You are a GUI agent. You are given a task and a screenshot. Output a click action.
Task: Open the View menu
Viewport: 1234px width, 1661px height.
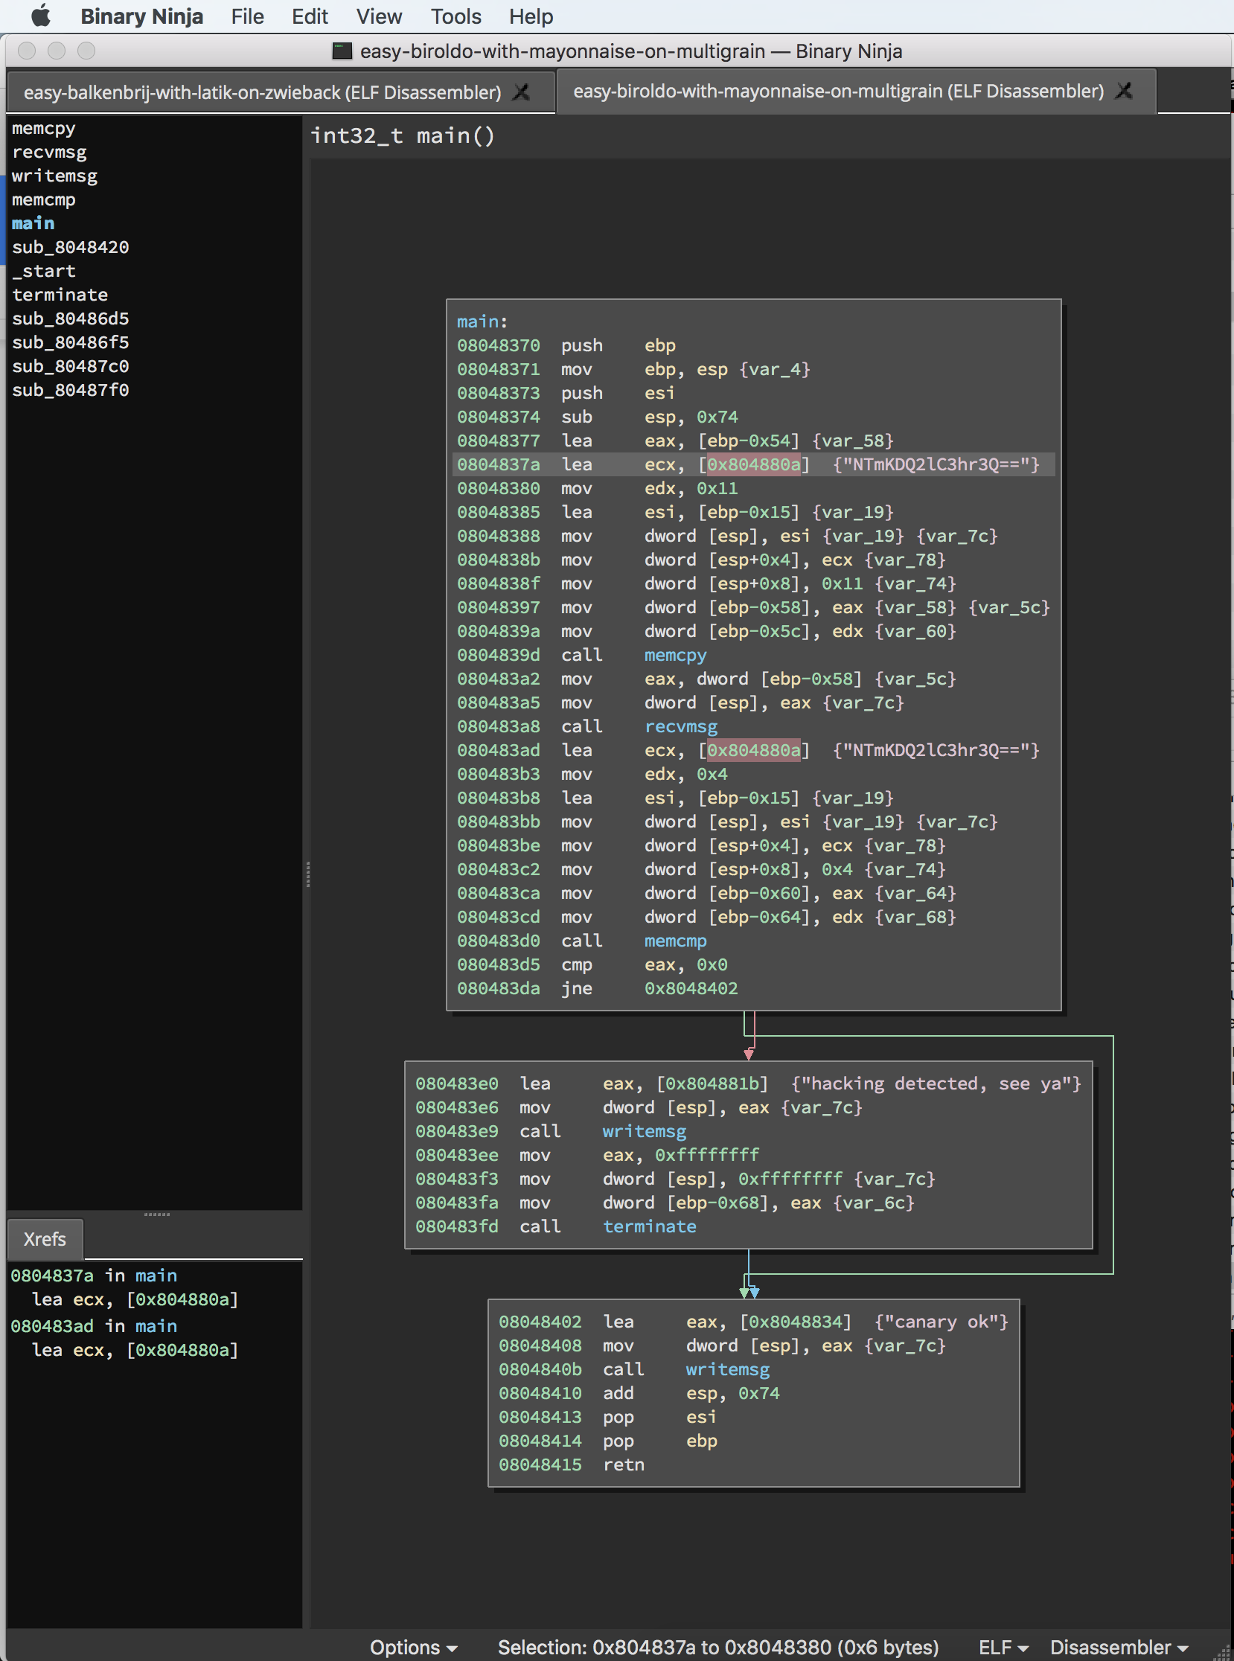[x=378, y=16]
